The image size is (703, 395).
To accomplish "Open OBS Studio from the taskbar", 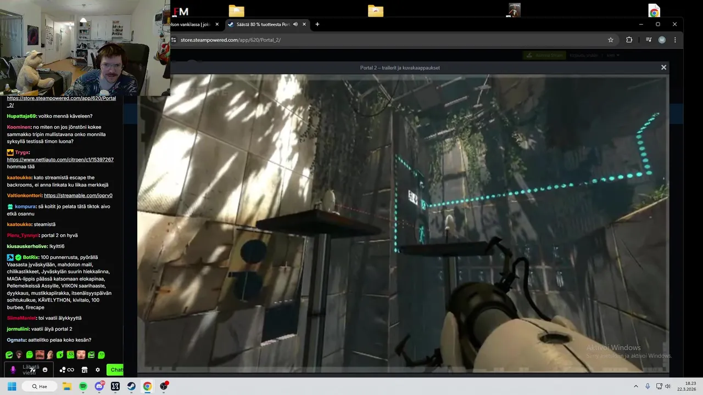I will 164,386.
